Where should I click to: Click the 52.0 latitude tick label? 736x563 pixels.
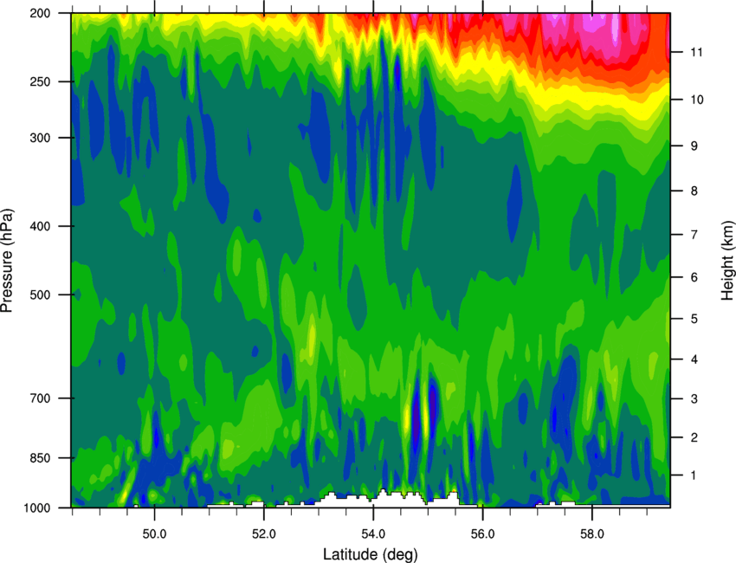point(264,534)
